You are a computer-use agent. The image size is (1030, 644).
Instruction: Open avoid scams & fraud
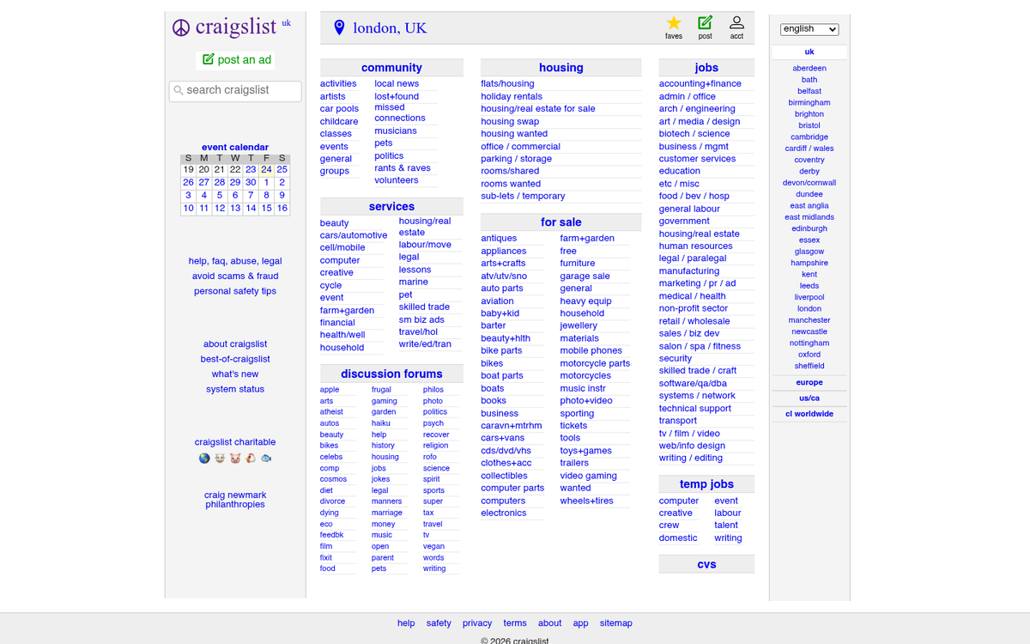[x=234, y=276]
